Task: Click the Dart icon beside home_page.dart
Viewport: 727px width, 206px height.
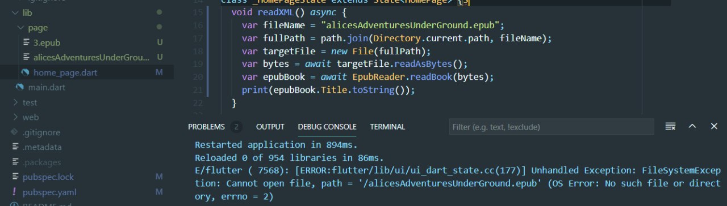Action: 26,72
